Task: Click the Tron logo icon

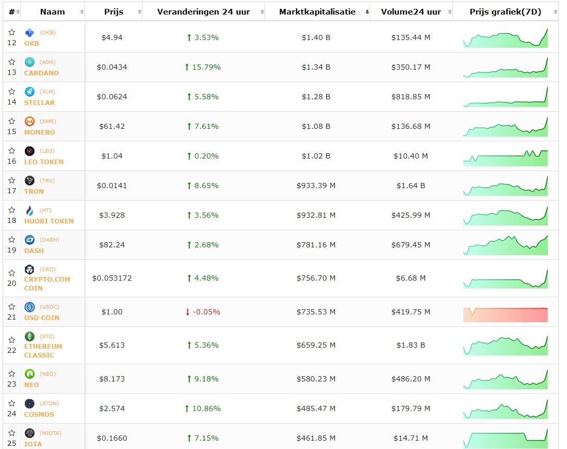Action: tap(30, 181)
